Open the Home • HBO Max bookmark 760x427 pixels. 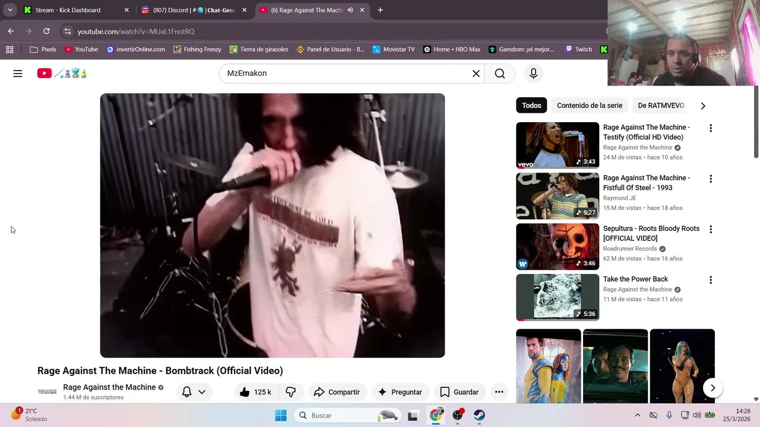point(452,49)
